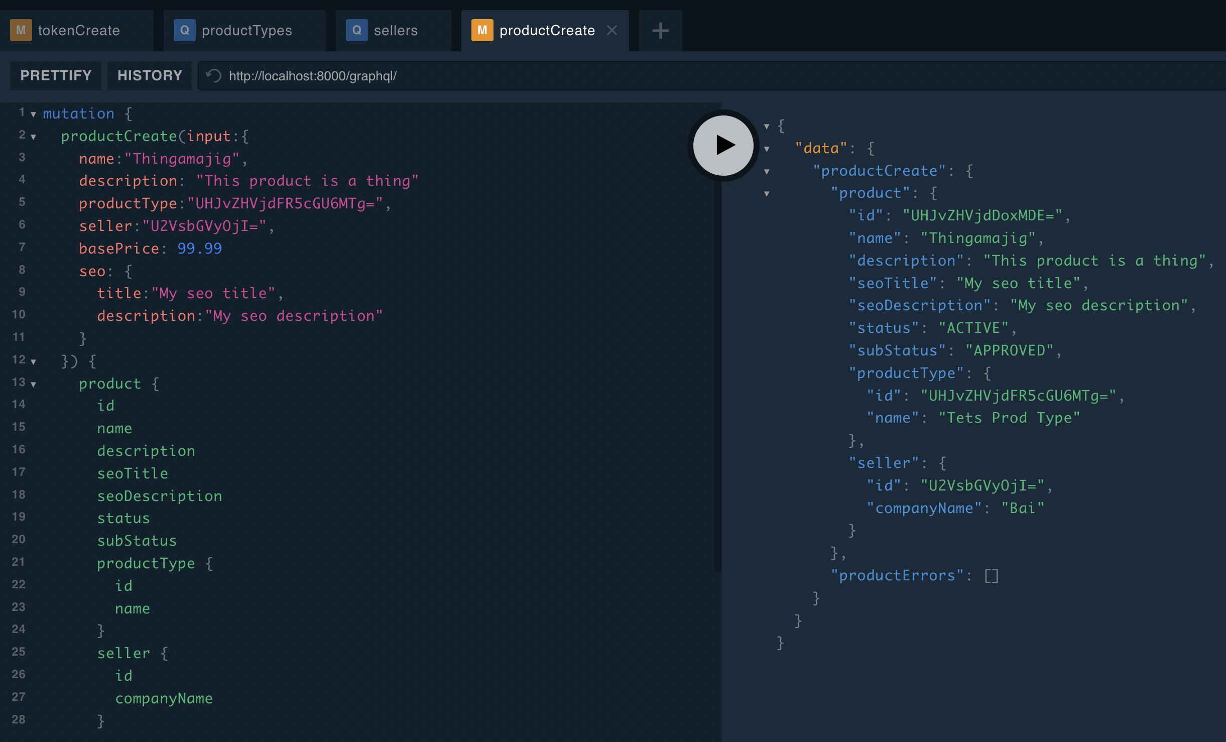The width and height of the screenshot is (1226, 742).
Task: Run the productCreate mutation with play button
Action: [x=723, y=146]
